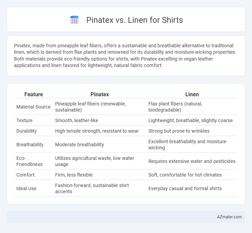The image size is (252, 233).
Task: Click 'Everyday casual and formal shirts' cell
Action: (192, 188)
